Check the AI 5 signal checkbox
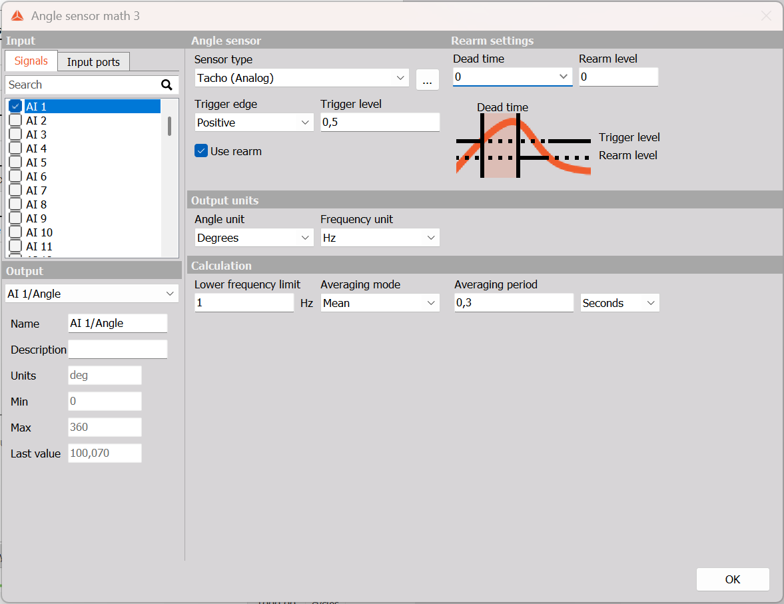Image resolution: width=784 pixels, height=604 pixels. click(15, 162)
